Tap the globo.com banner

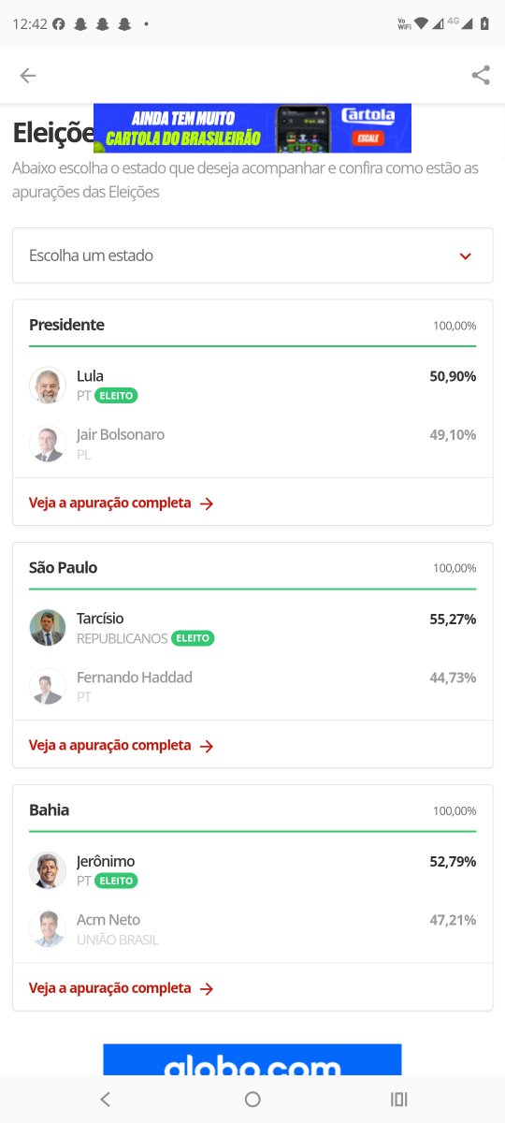(252, 1059)
